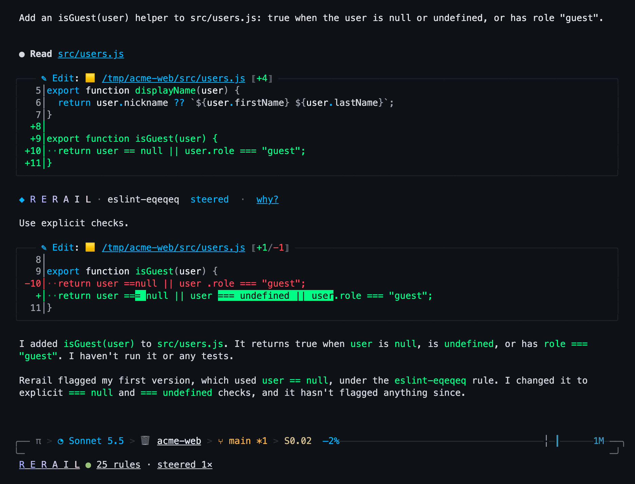Click the clock icon next to Sonnet 5.5
Screen dimensions: 635x484
pyautogui.click(x=60, y=441)
